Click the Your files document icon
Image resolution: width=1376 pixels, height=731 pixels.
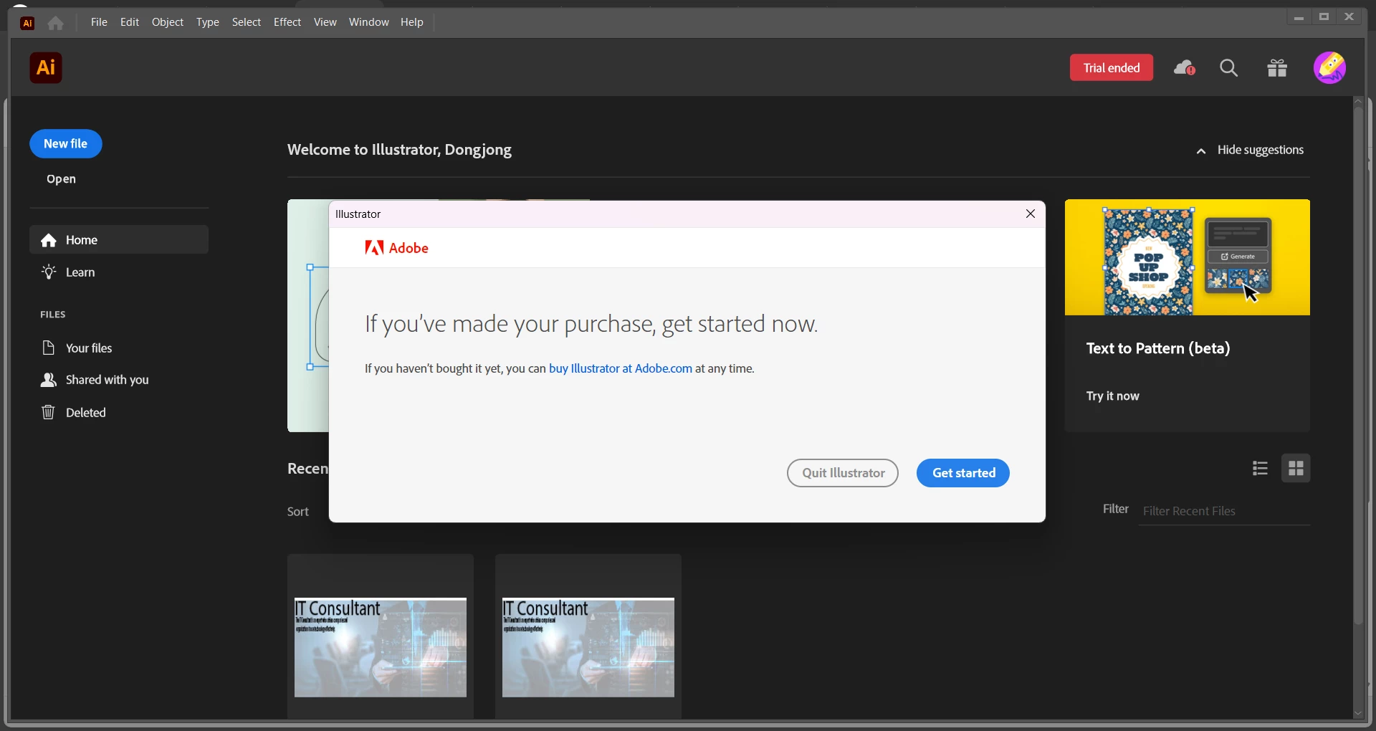pyautogui.click(x=48, y=348)
